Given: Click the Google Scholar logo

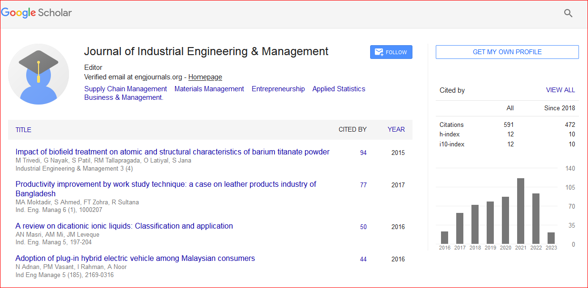Looking at the screenshot, I should pos(37,13).
